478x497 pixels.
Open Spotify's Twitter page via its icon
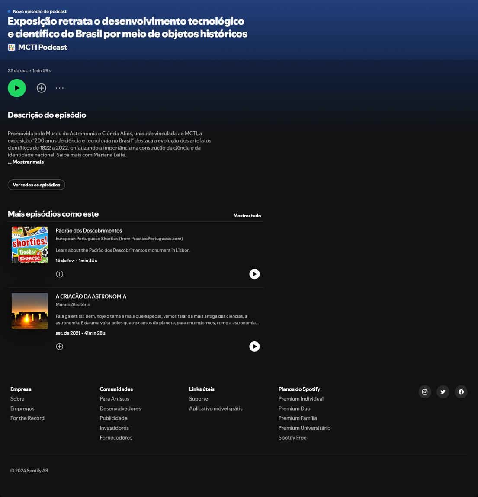(x=443, y=392)
